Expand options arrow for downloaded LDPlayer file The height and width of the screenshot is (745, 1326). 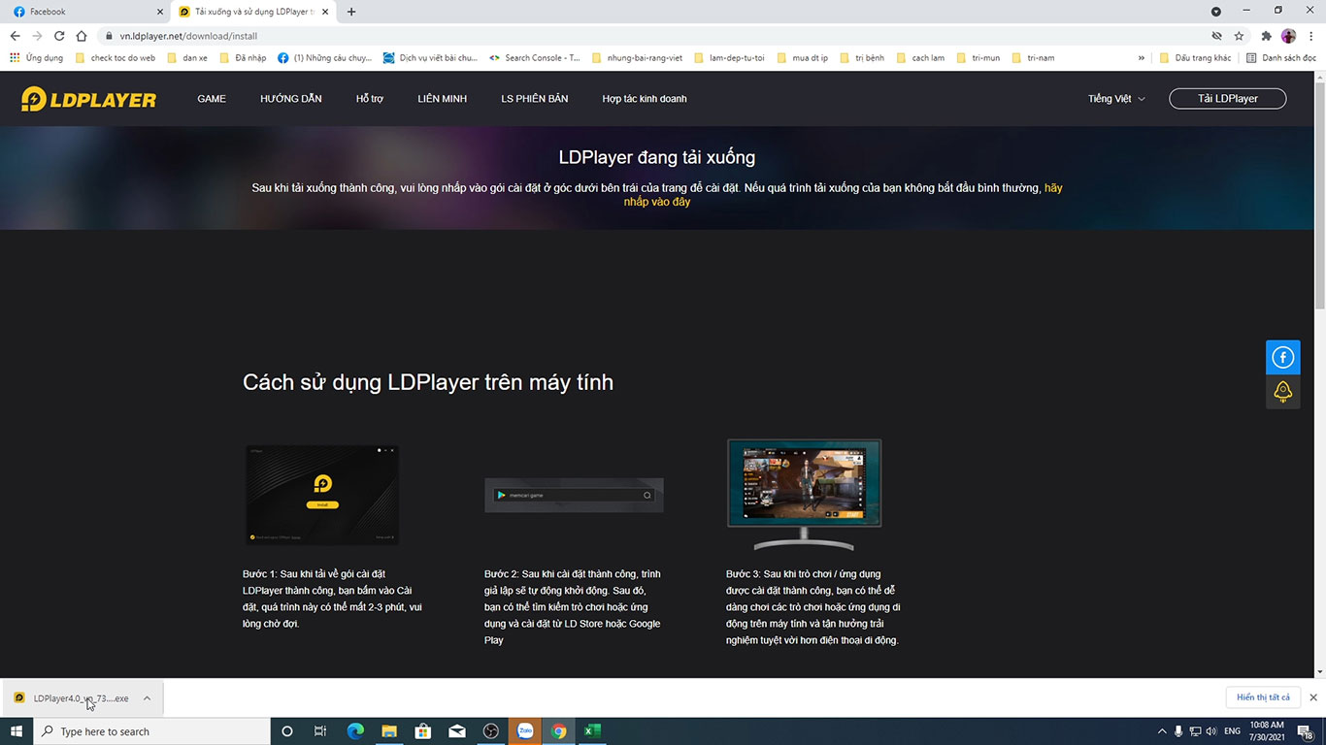pyautogui.click(x=147, y=698)
